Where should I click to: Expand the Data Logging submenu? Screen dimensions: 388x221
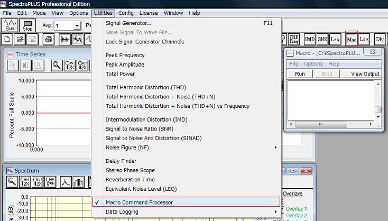point(186,212)
